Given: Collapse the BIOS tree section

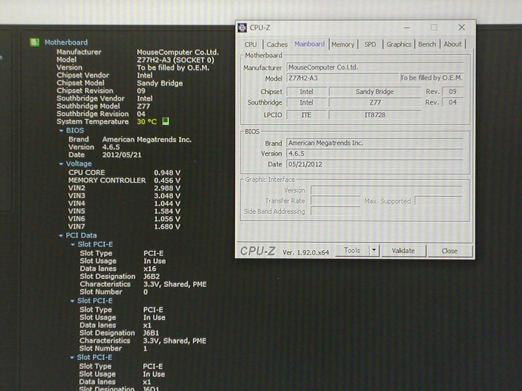Looking at the screenshot, I should point(61,130).
